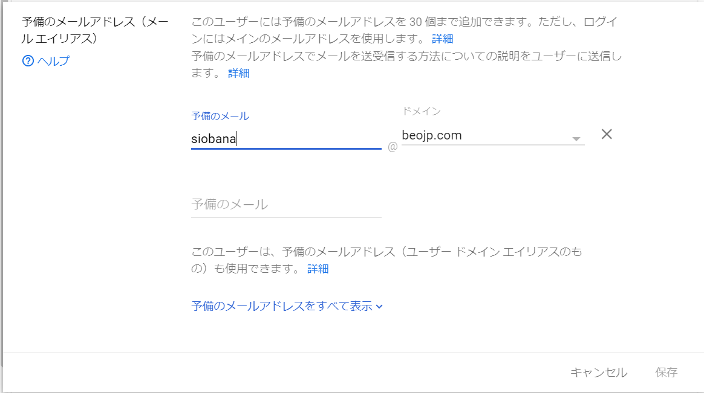Image resolution: width=704 pixels, height=393 pixels.
Task: Open the domain dropdown arrow
Action: pyautogui.click(x=576, y=138)
